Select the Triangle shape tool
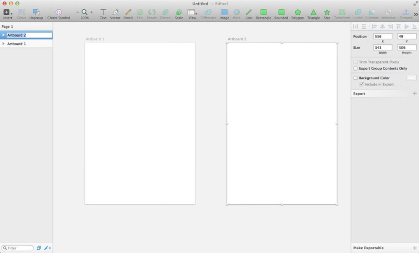This screenshot has width=419, height=253. coord(313,14)
